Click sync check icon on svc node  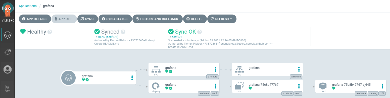(170, 71)
